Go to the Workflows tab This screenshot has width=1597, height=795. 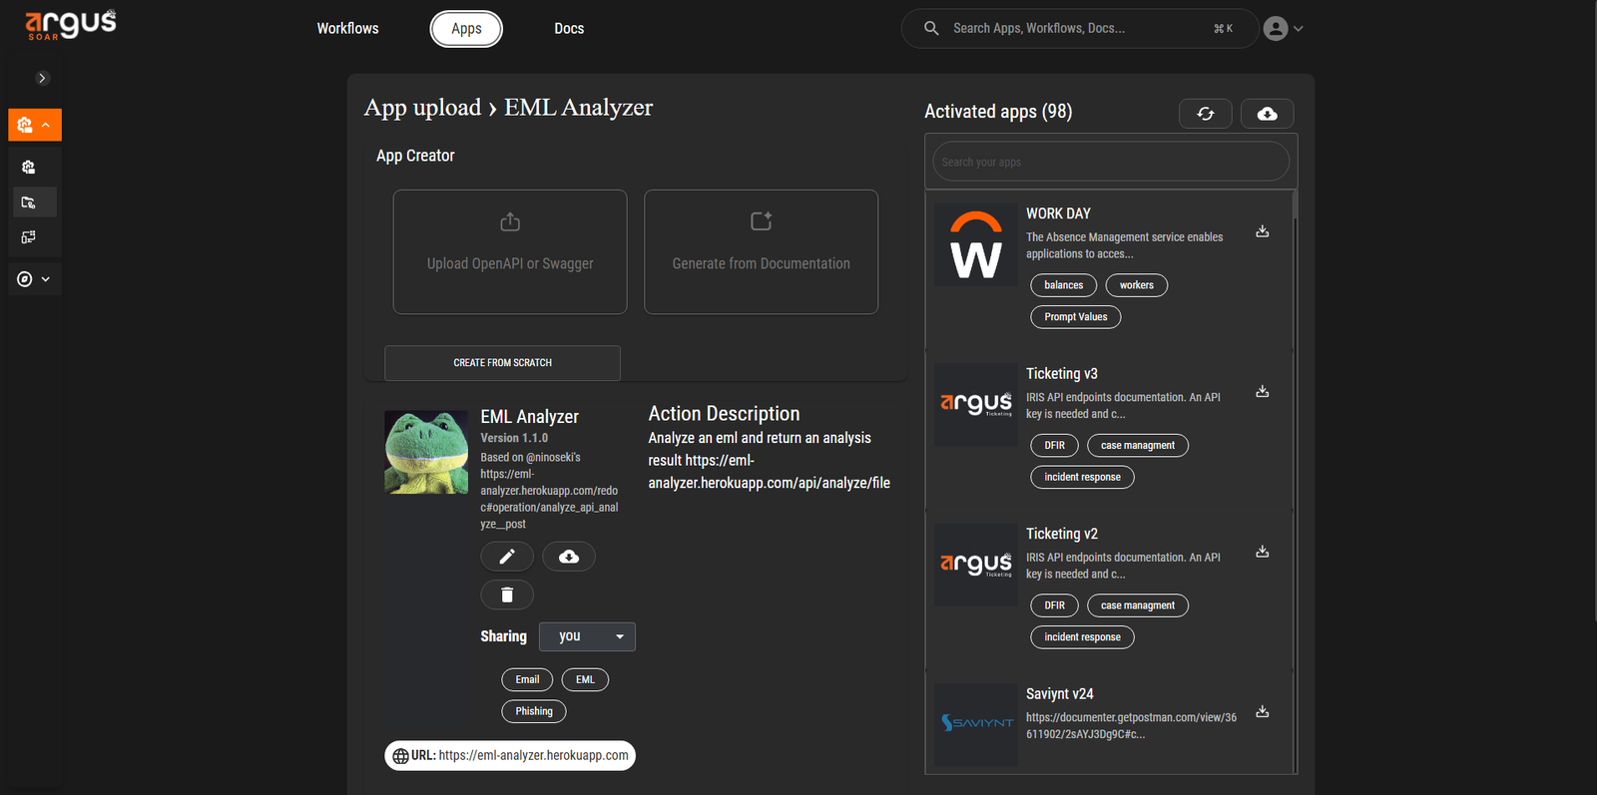(347, 29)
